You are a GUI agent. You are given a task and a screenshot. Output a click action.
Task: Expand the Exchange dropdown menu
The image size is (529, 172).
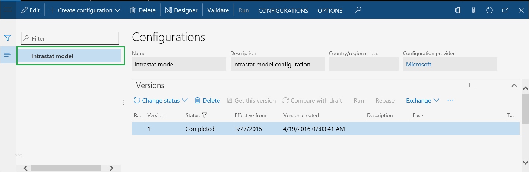pyautogui.click(x=422, y=100)
